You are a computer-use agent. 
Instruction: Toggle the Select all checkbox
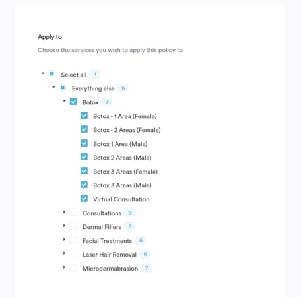tap(52, 74)
